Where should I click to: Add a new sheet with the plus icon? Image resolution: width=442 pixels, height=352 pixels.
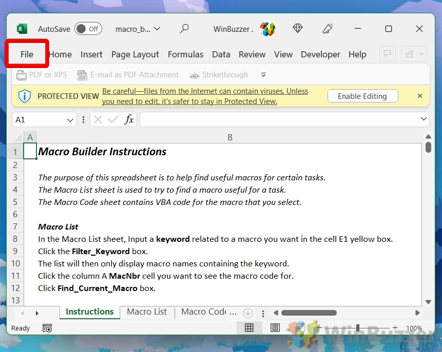[247, 313]
